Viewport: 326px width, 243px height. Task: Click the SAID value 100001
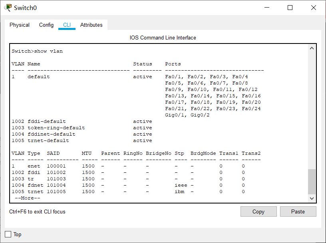click(56, 166)
